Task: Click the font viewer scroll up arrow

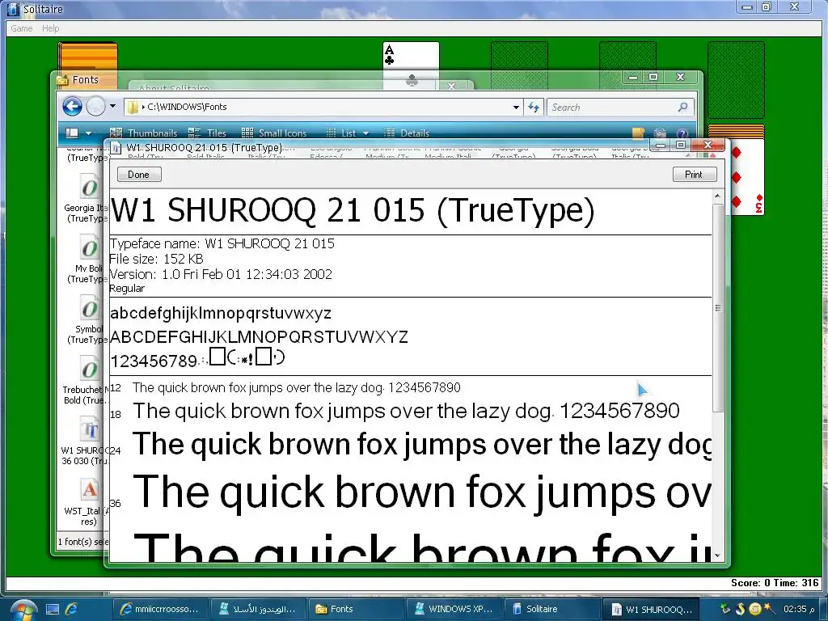Action: point(717,196)
